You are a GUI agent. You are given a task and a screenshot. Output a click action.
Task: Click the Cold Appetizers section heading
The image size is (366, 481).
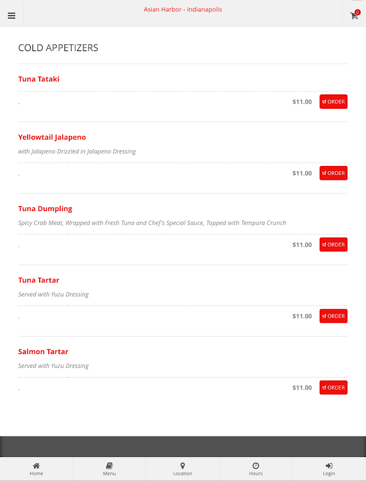(x=58, y=48)
